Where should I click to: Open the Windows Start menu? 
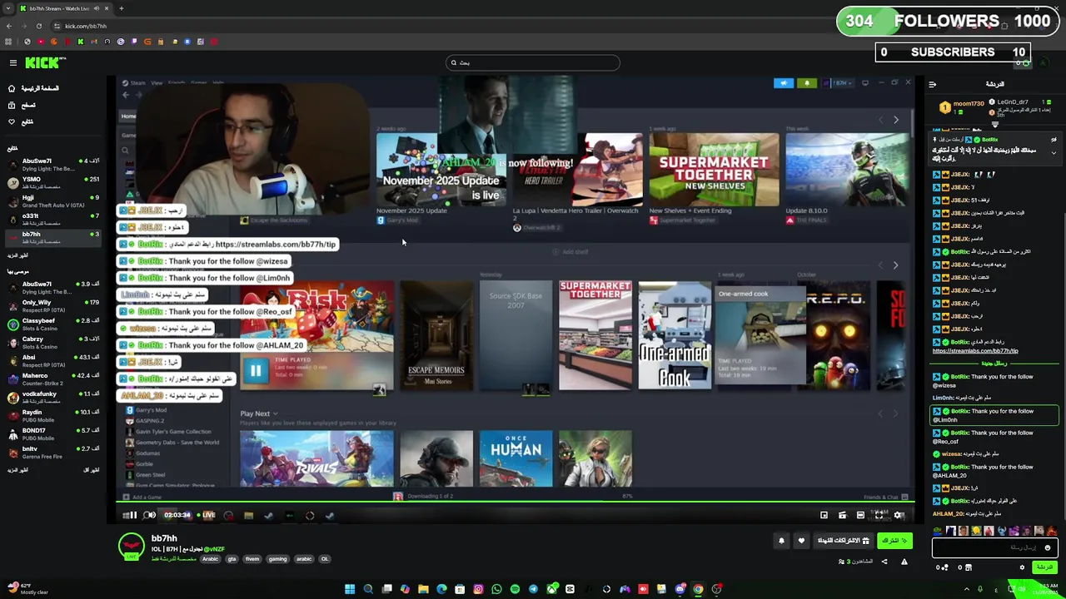tap(350, 590)
